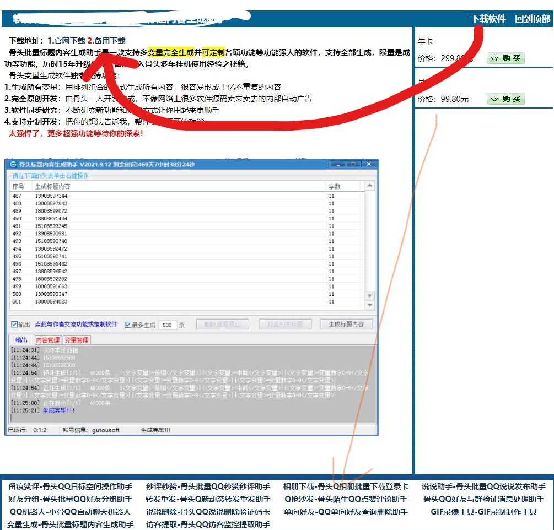
Task: Click the app logo icon in title bar
Action: [x=13, y=164]
